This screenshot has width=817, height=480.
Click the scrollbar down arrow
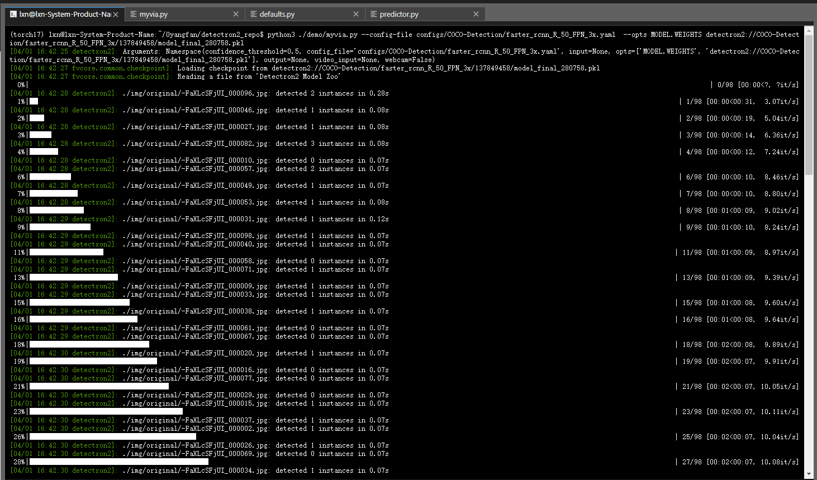point(809,474)
